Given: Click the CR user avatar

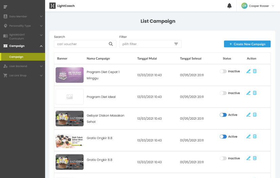Looking at the screenshot, I should click(244, 6).
